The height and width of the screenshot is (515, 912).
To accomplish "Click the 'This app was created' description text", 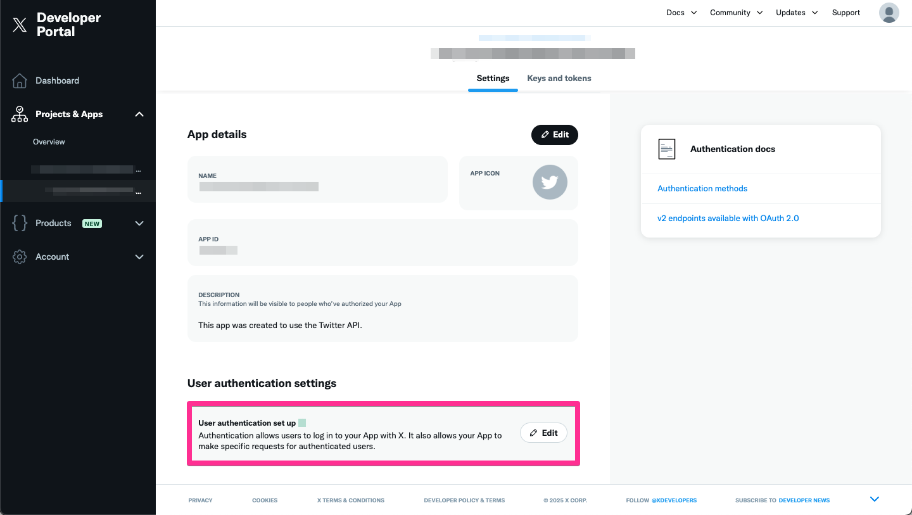I will 280,325.
